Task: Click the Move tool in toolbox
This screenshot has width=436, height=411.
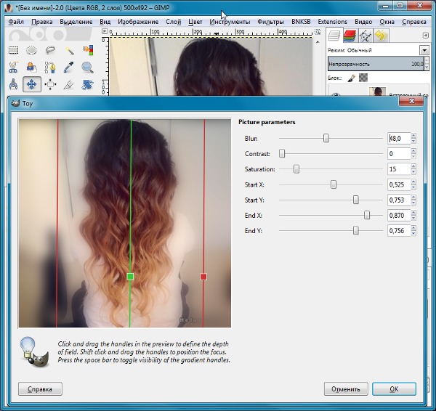Action: [x=32, y=84]
